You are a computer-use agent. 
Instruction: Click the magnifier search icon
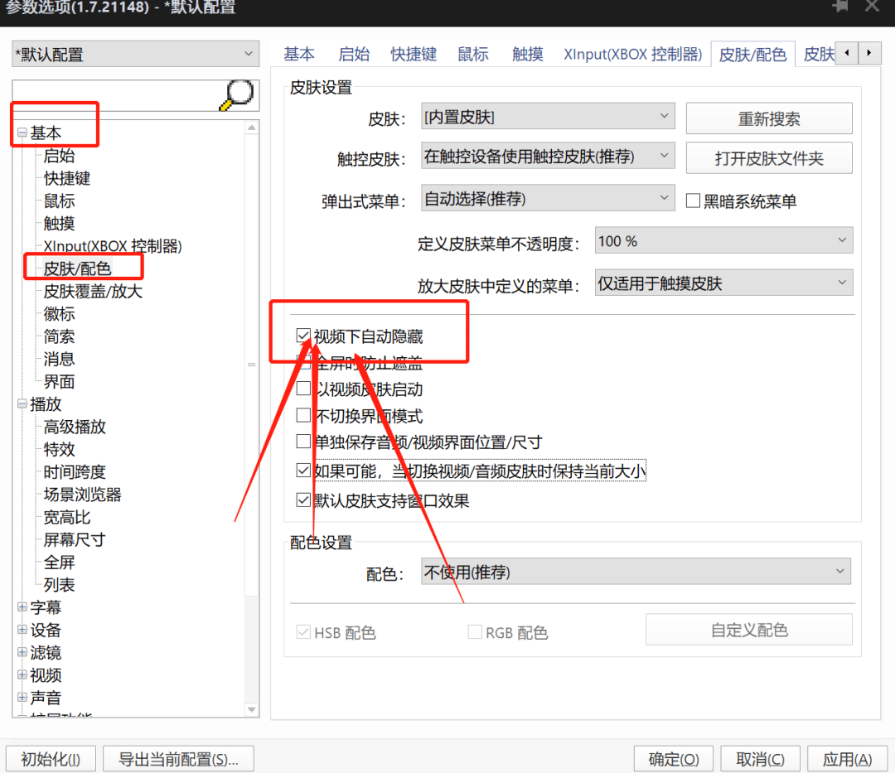pos(237,94)
